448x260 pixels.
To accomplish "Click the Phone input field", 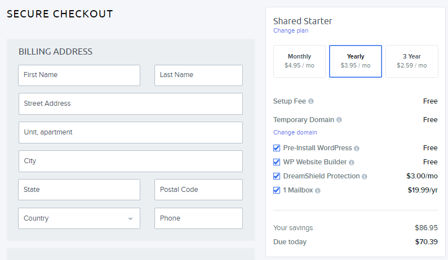I will 198,218.
